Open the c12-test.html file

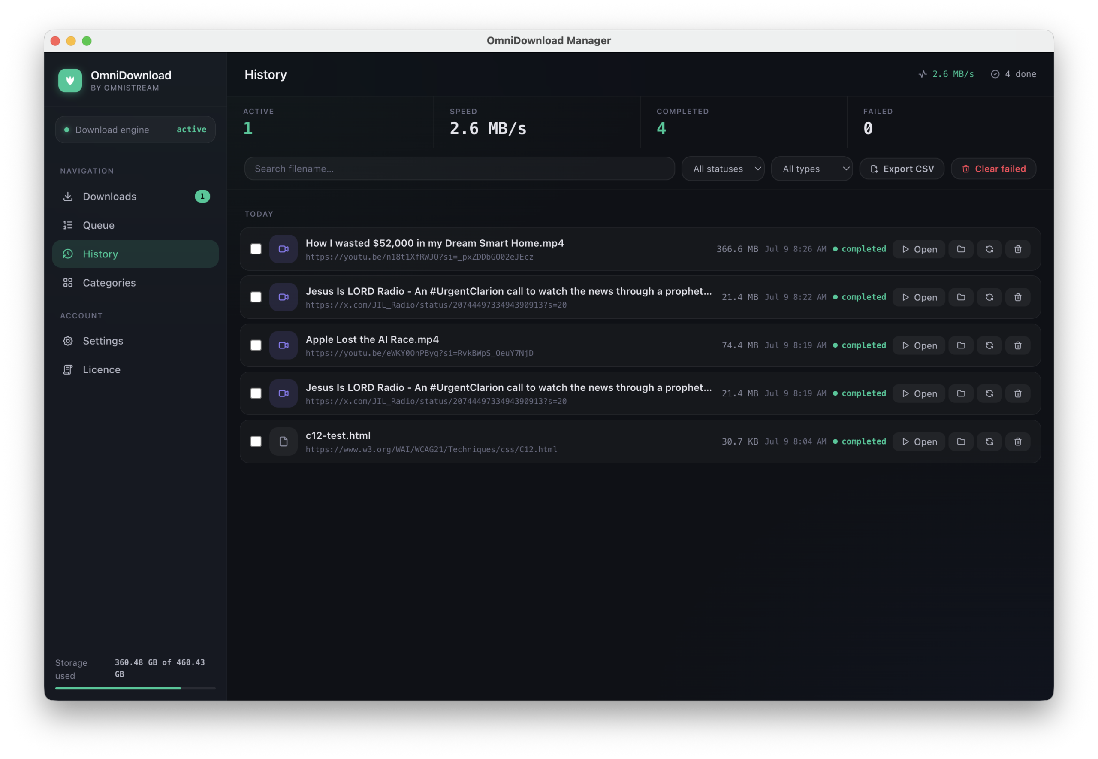919,441
